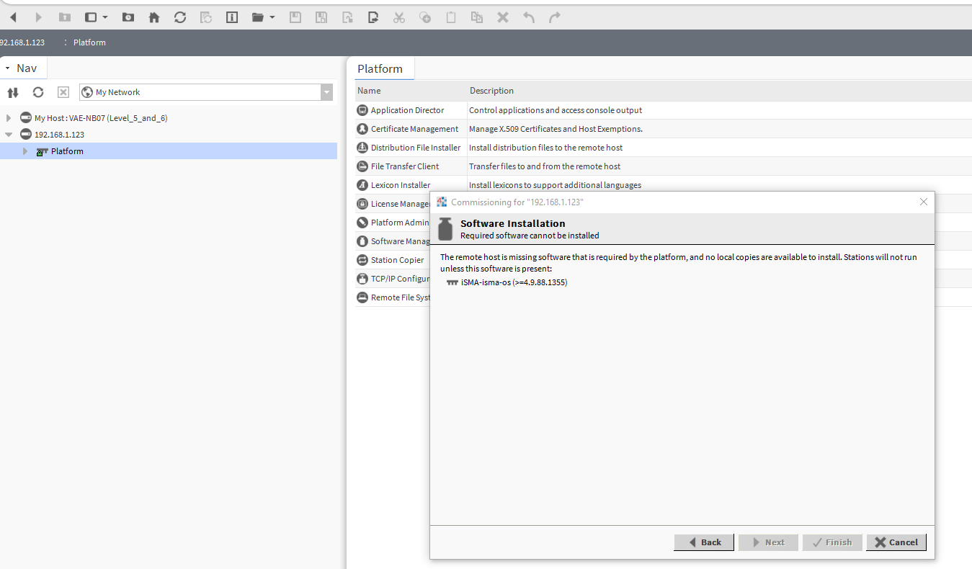This screenshot has width=972, height=569.
Task: Expand the My Host VAE-NB07 tree node
Action: (x=9, y=118)
